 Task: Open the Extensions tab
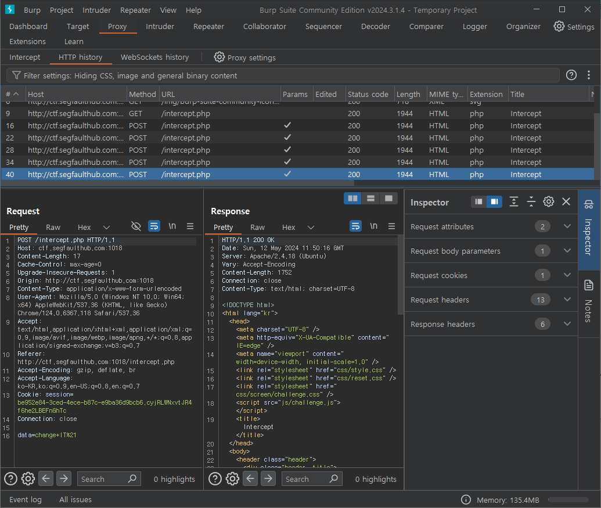click(x=27, y=41)
